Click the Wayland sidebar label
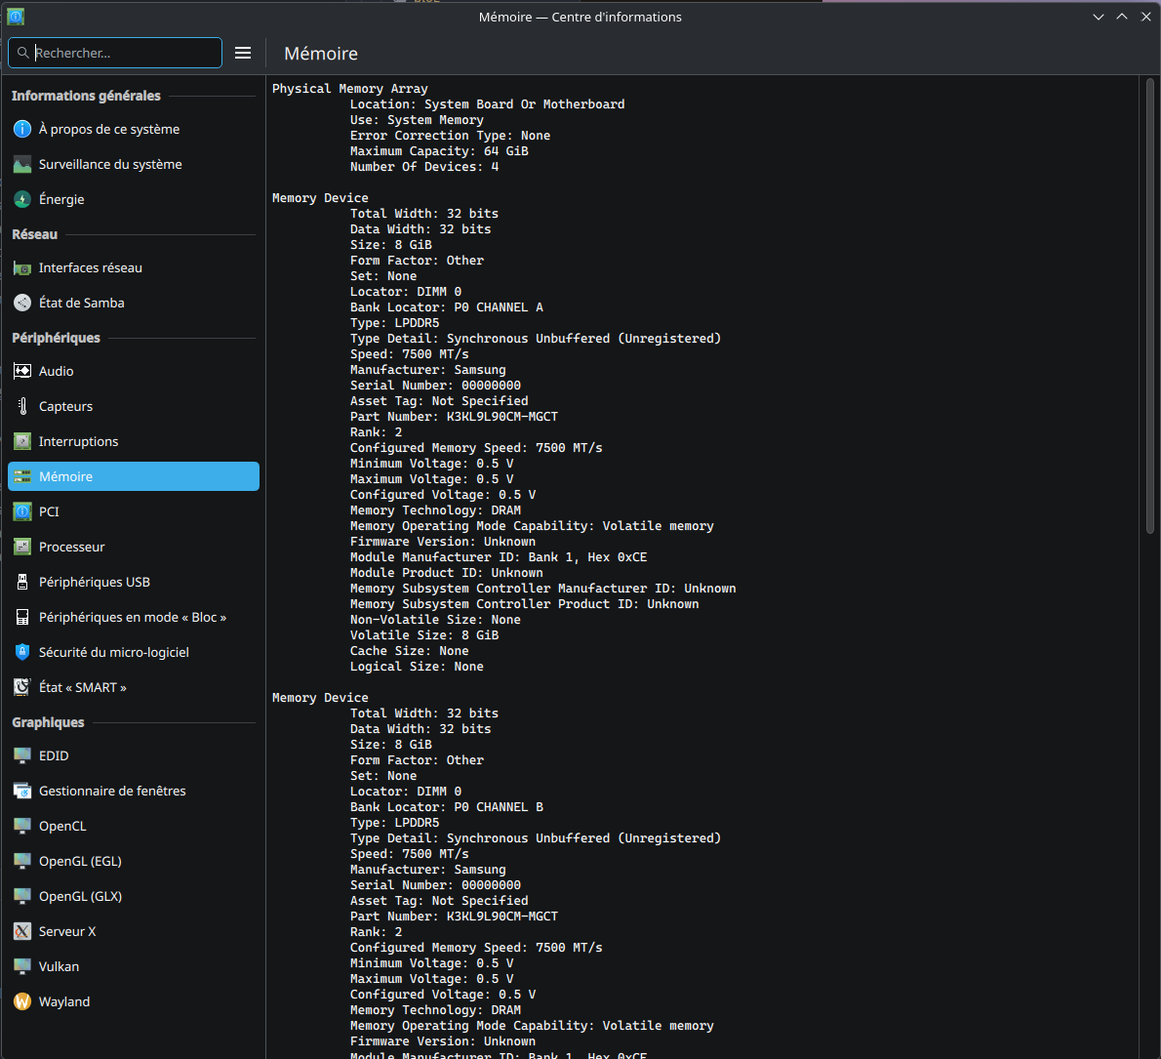Image resolution: width=1161 pixels, height=1059 pixels. (x=64, y=1002)
